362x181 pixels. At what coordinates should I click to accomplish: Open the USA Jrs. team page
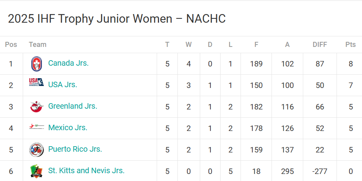pyautogui.click(x=63, y=84)
